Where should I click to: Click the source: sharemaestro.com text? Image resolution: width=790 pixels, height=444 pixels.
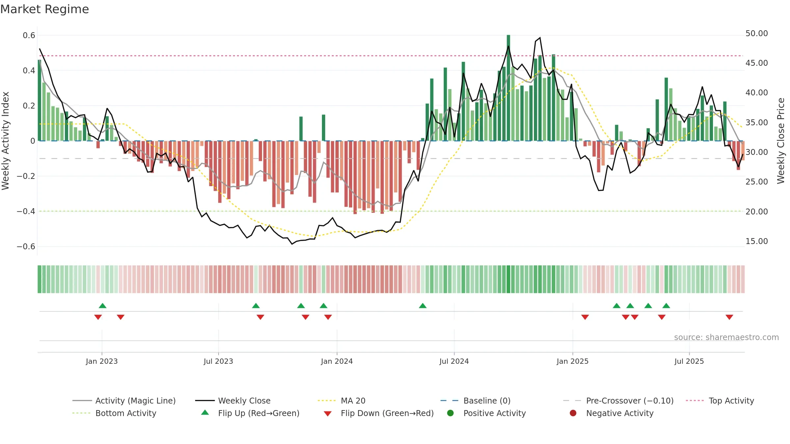coord(726,337)
